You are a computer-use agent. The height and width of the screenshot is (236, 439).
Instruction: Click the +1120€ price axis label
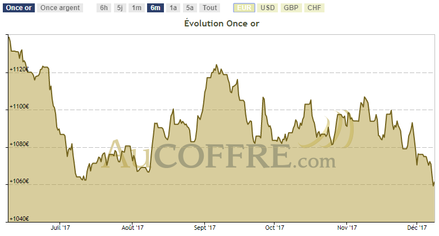tap(19, 70)
